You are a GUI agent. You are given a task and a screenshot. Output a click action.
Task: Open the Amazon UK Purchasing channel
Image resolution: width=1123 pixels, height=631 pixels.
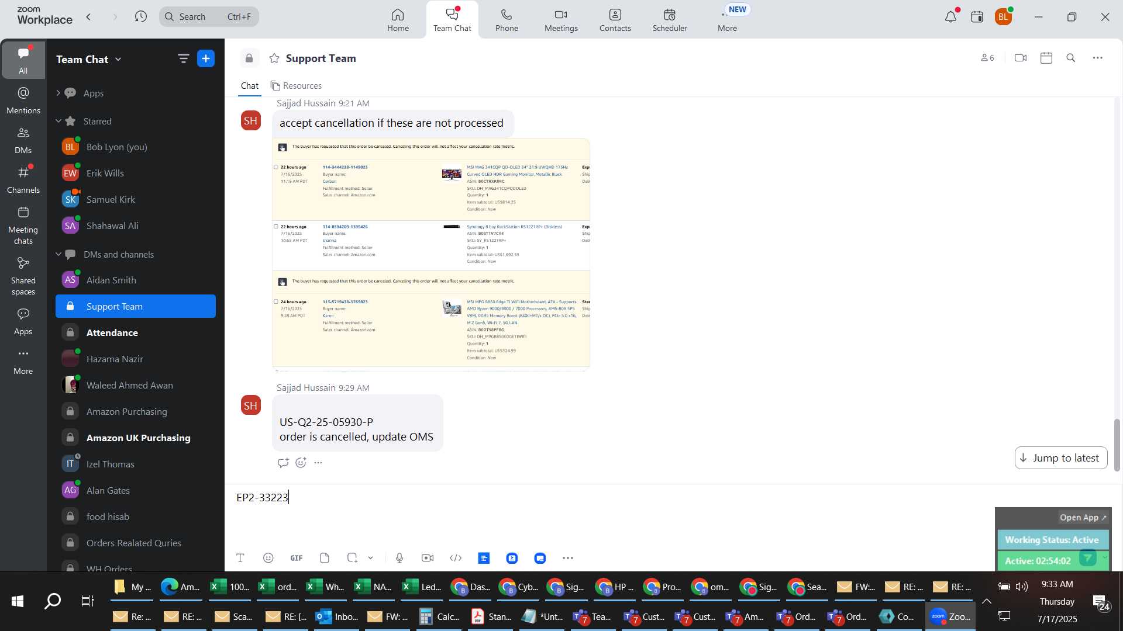[136, 438]
